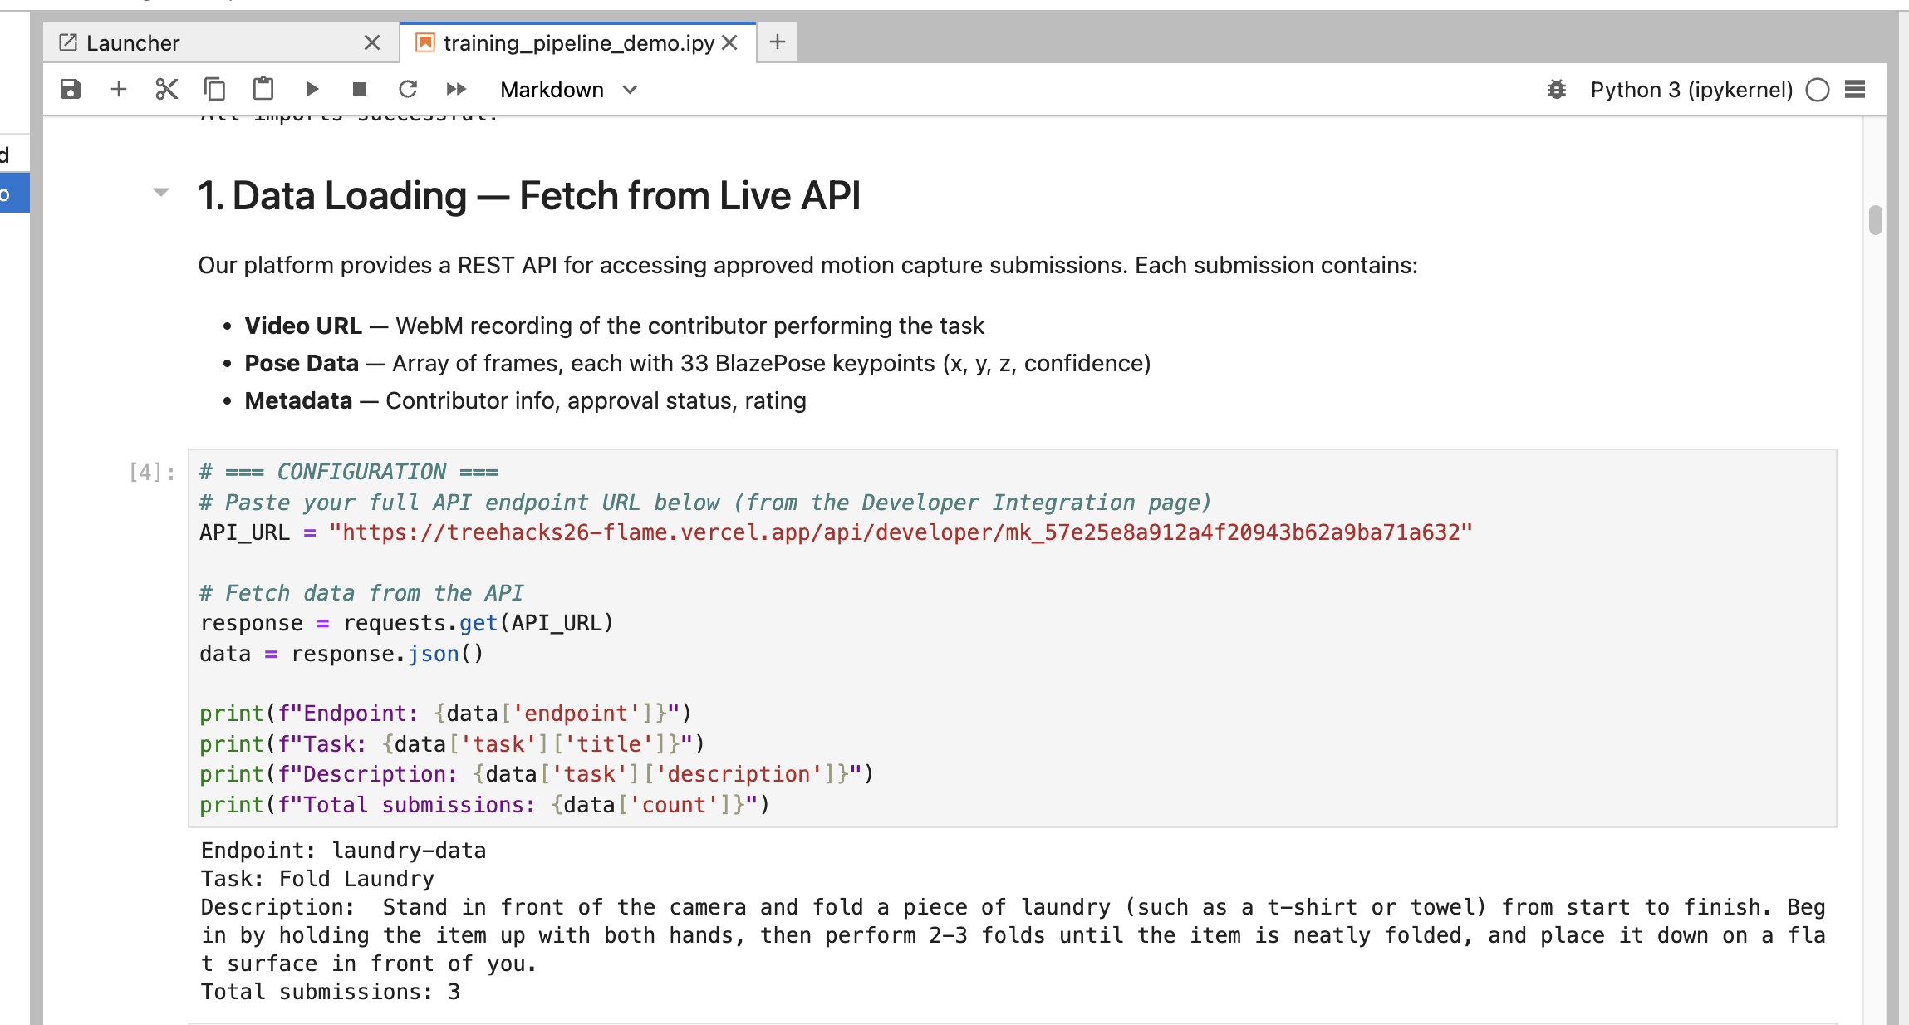Switch to the Launcher tab

tap(133, 43)
